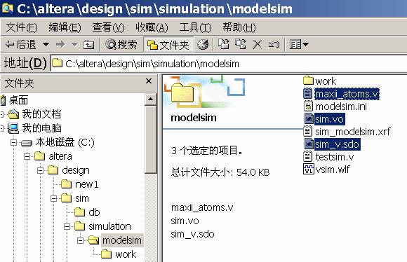Image resolution: width=407 pixels, height=262 pixels.
Task: Collapse the 本地磁盘 (C:) tree node
Action: tap(14, 142)
